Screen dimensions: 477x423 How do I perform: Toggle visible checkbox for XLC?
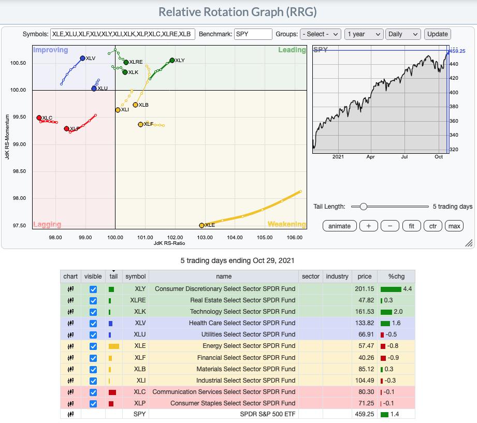coord(93,392)
